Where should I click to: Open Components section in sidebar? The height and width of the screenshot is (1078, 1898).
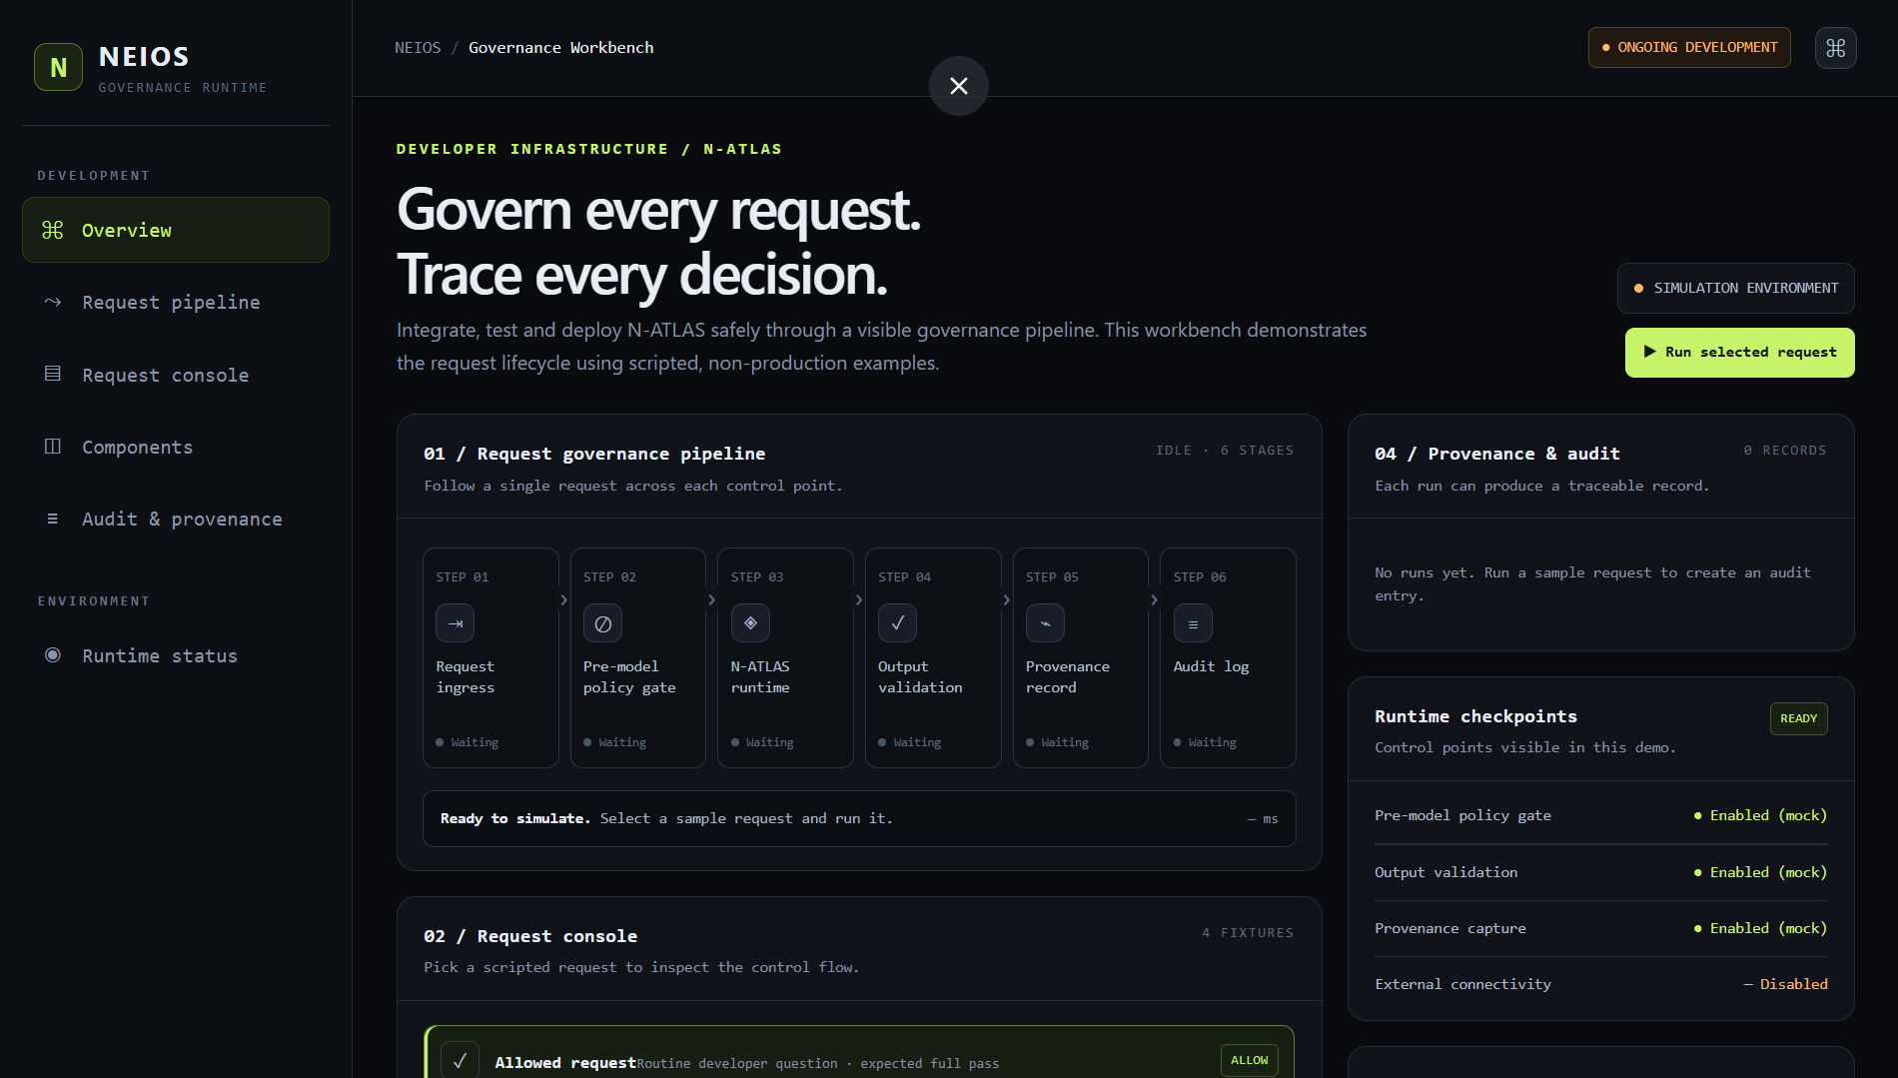click(176, 447)
